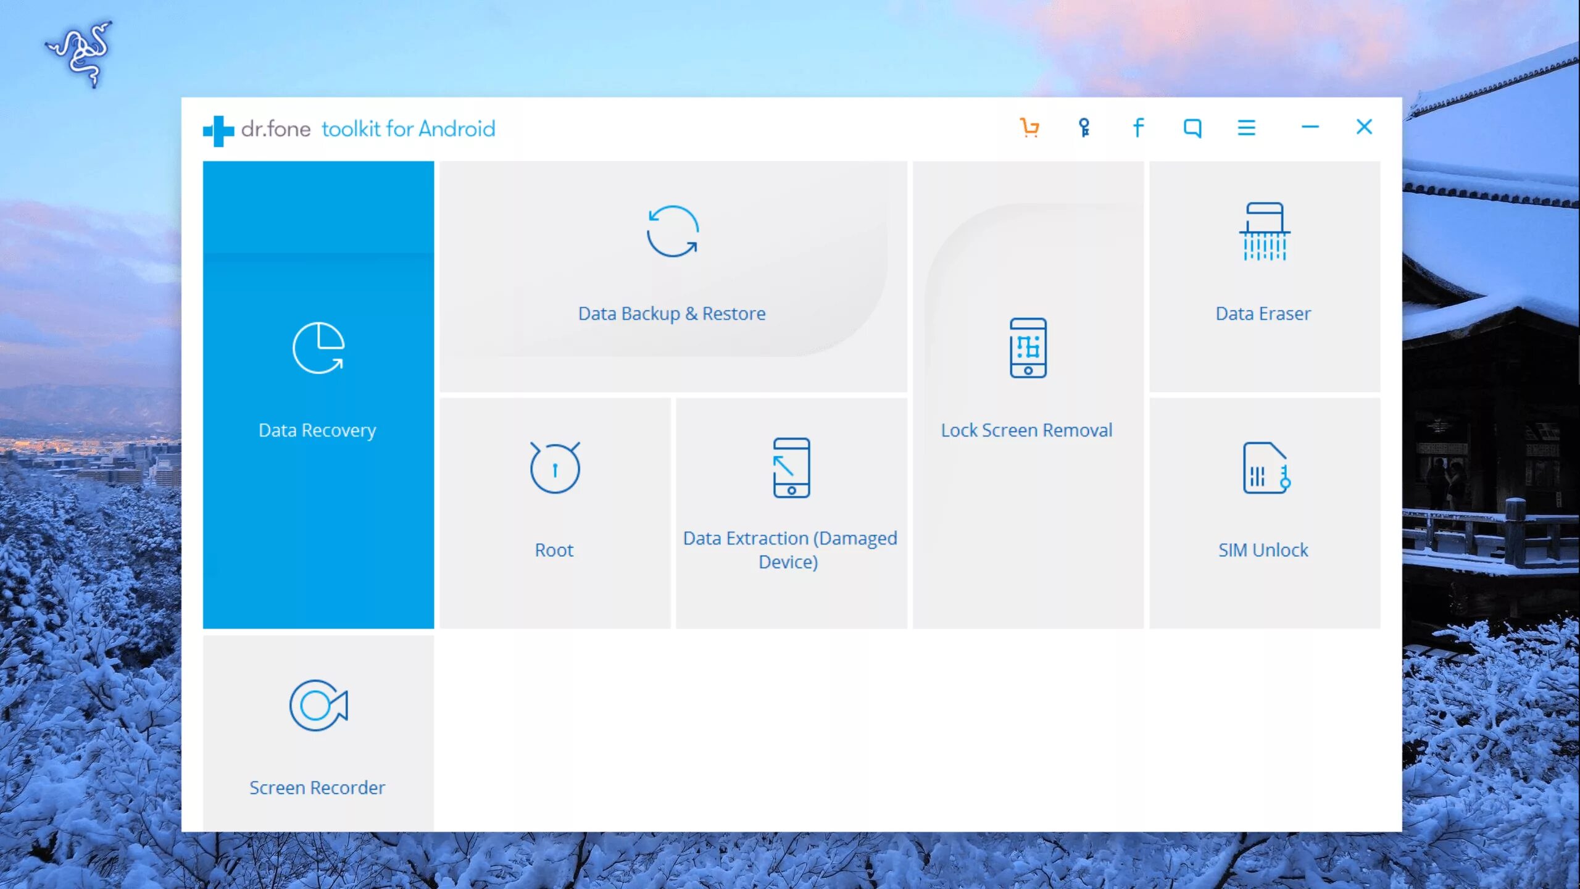Open the hamburger menu
1580x889 pixels.
pyautogui.click(x=1246, y=128)
